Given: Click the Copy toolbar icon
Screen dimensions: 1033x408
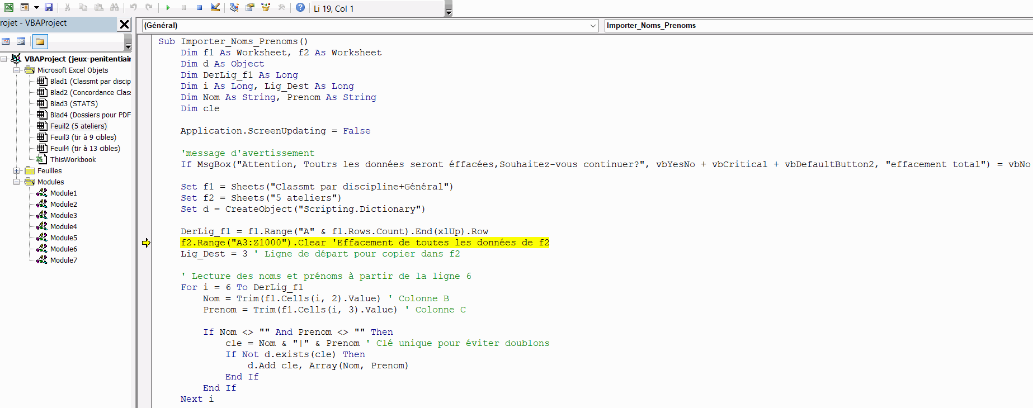Looking at the screenshot, I should point(83,7).
